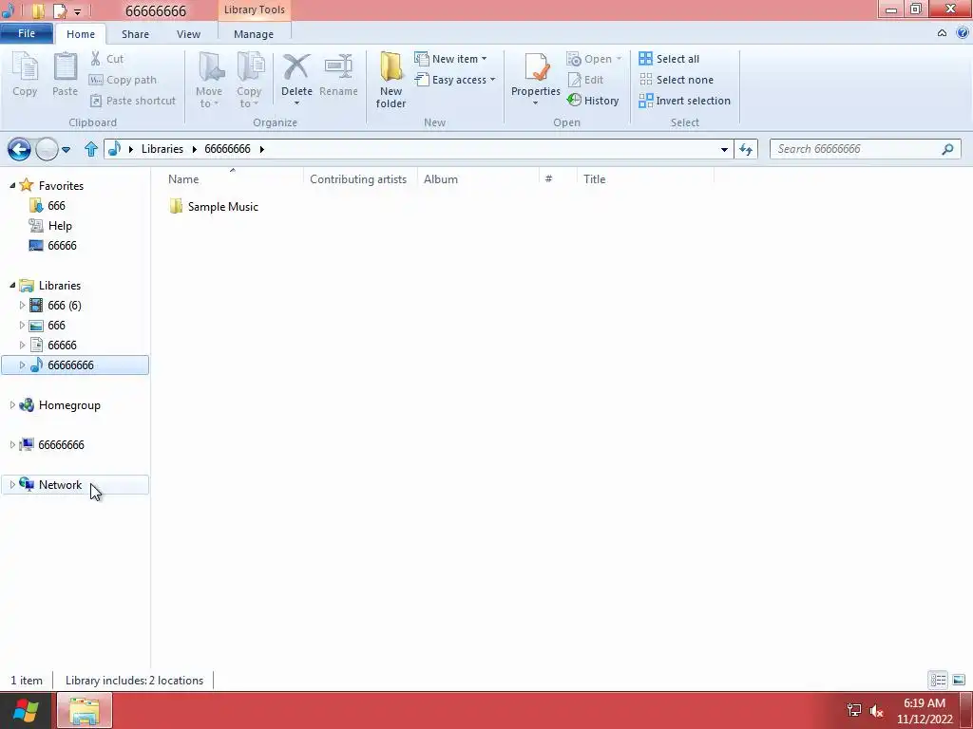Switch to Details view in status bar
973x729 pixels.
point(938,680)
